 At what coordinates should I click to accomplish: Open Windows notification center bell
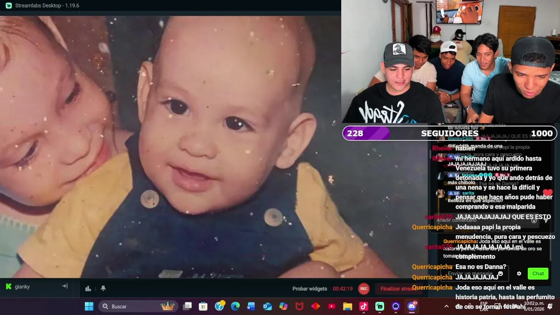[x=550, y=306]
